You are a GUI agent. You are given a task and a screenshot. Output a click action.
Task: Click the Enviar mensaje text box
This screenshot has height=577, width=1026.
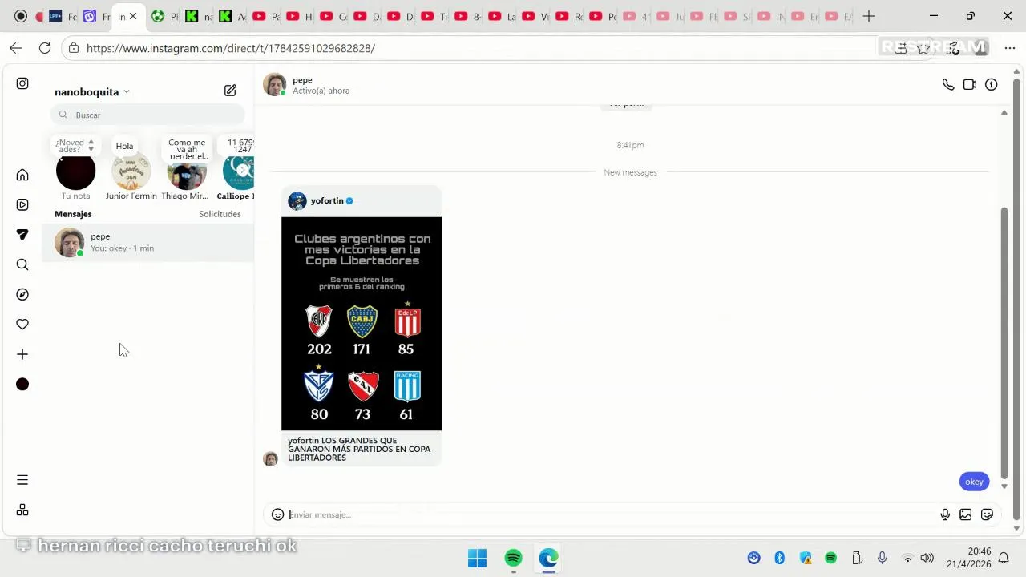click(x=611, y=514)
